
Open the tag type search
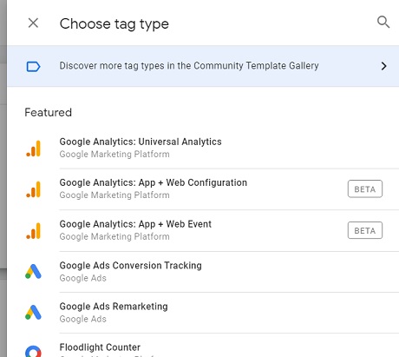(x=383, y=22)
